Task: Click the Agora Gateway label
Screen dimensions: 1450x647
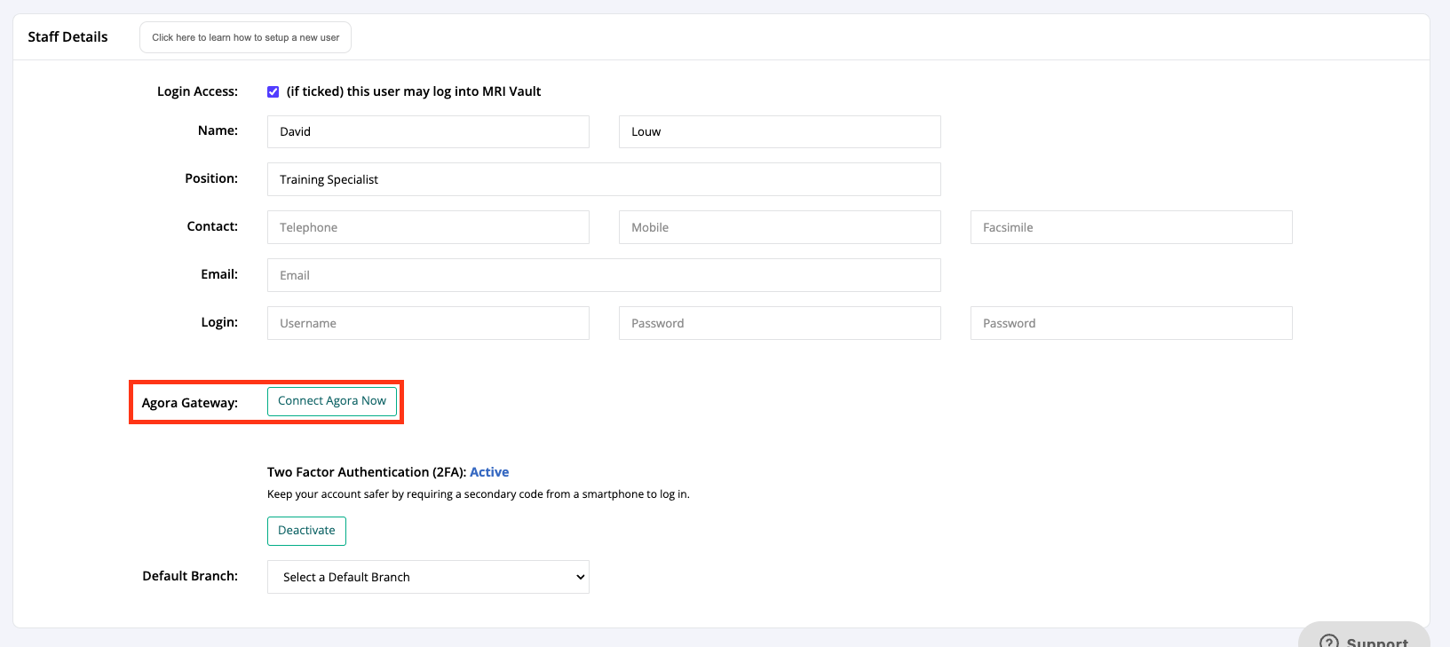Action: click(190, 403)
